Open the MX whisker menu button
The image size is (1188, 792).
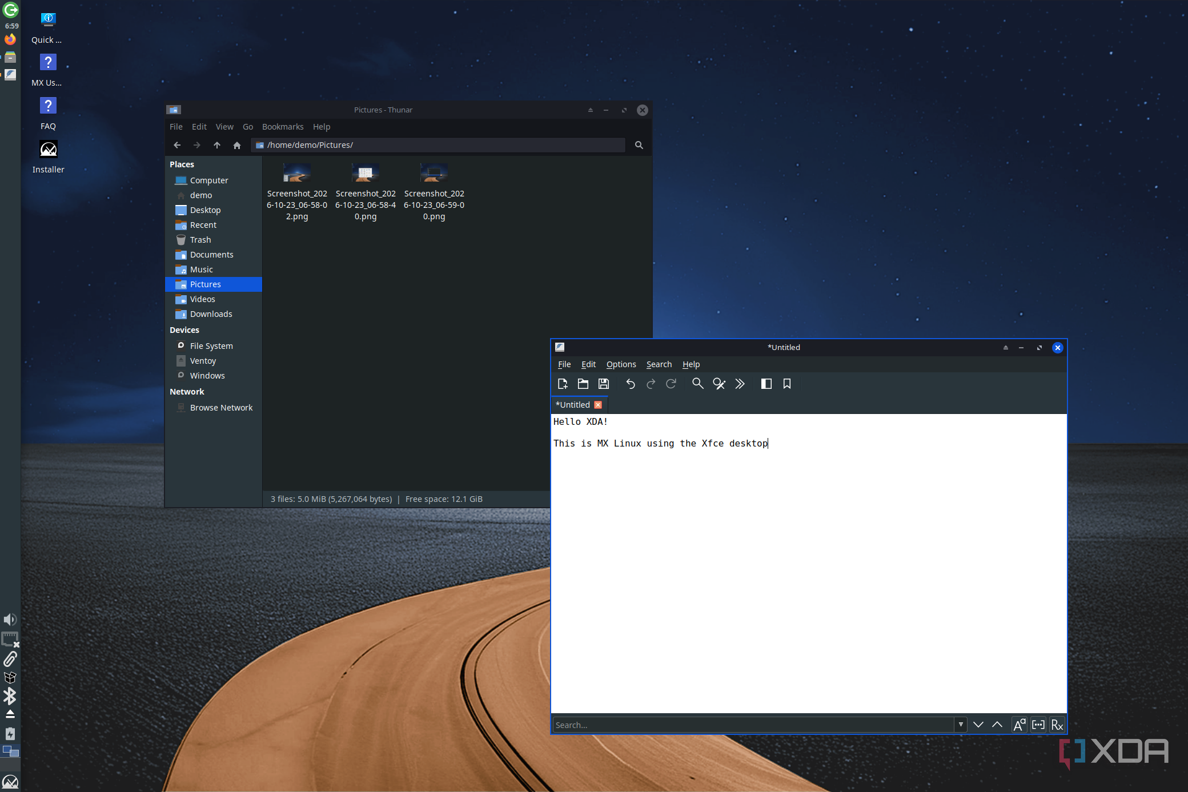pos(10,781)
